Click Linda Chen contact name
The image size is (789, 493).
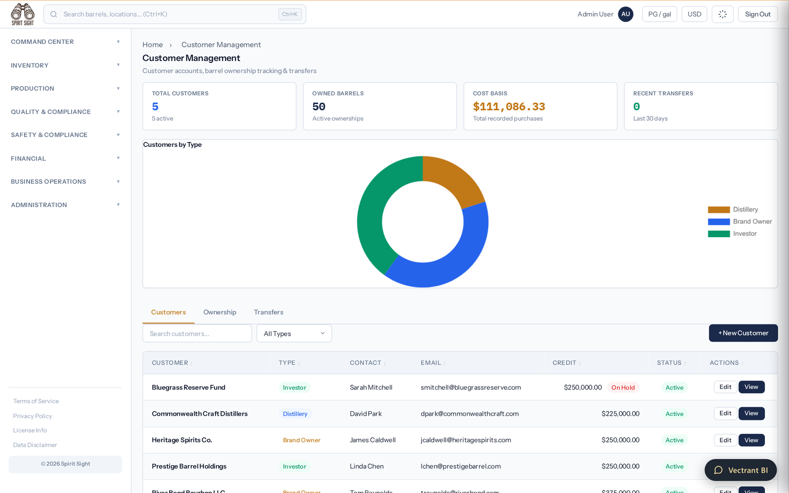coord(367,466)
